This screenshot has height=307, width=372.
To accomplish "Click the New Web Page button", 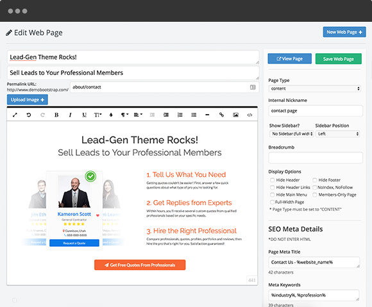I will tap(344, 32).
